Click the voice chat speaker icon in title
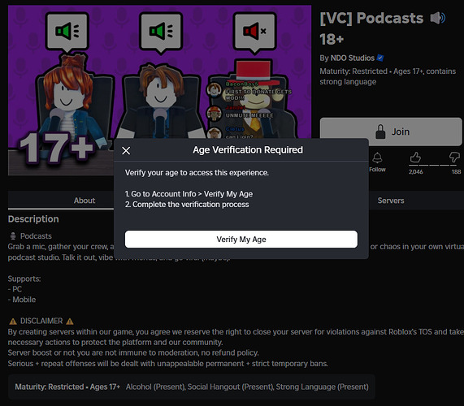Screen dimensions: 464x406 pyautogui.click(x=438, y=18)
